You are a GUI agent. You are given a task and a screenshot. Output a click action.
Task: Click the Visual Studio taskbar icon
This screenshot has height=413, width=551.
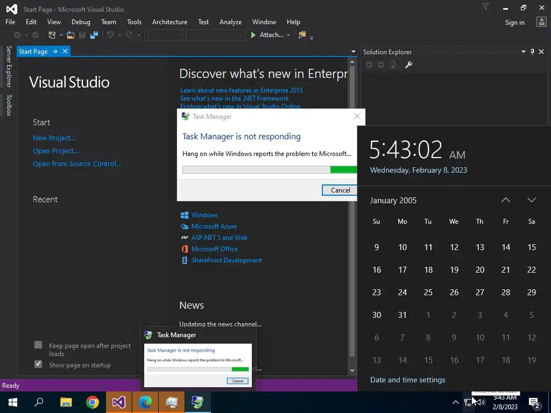119,402
